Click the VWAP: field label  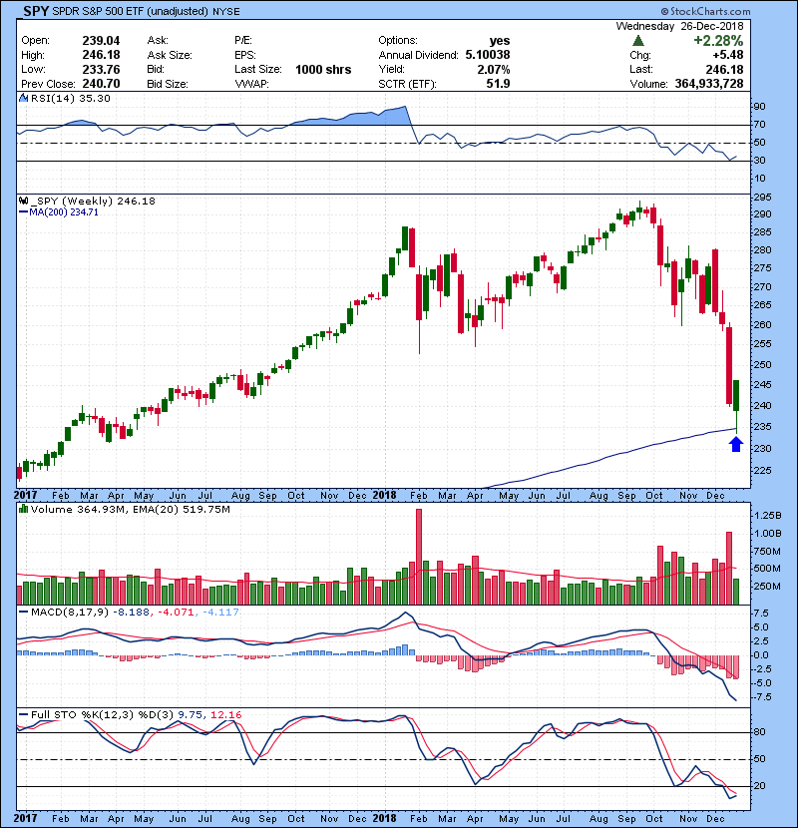[252, 84]
